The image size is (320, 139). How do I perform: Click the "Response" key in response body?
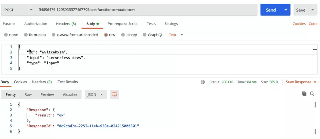(x=37, y=110)
